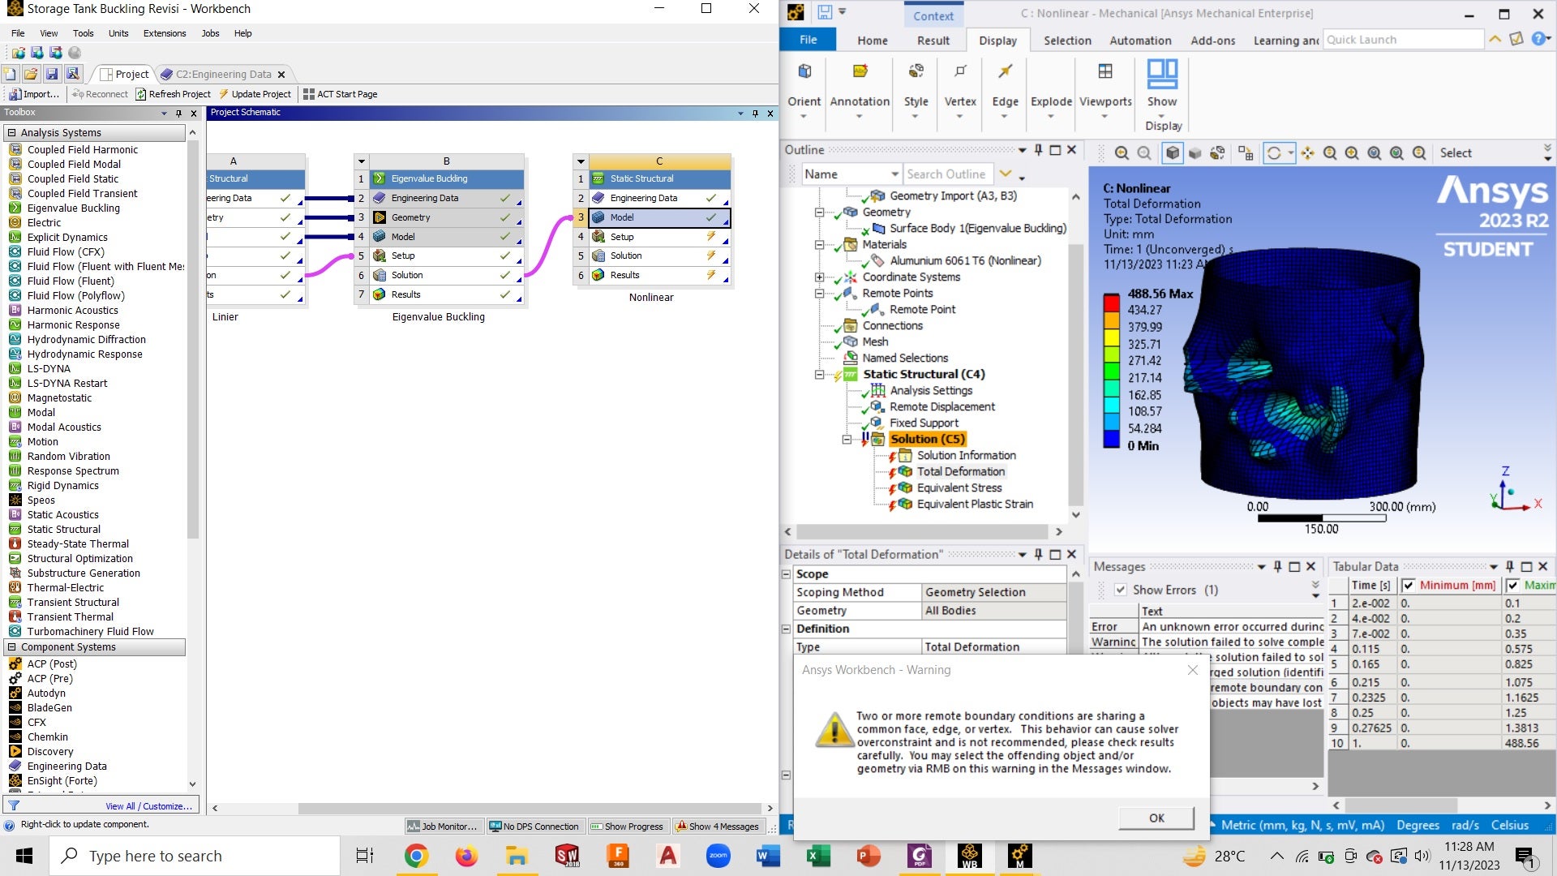Image resolution: width=1557 pixels, height=876 pixels.
Task: Expand the Coordinate Systems tree node
Action: (819, 277)
